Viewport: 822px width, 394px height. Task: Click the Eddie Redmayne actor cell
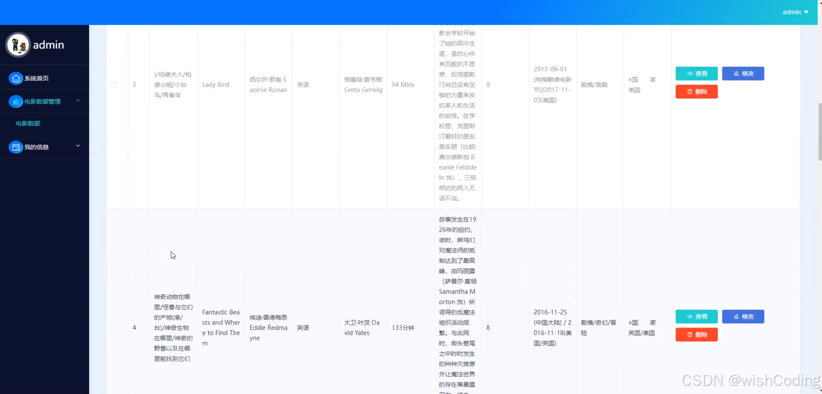coord(268,328)
